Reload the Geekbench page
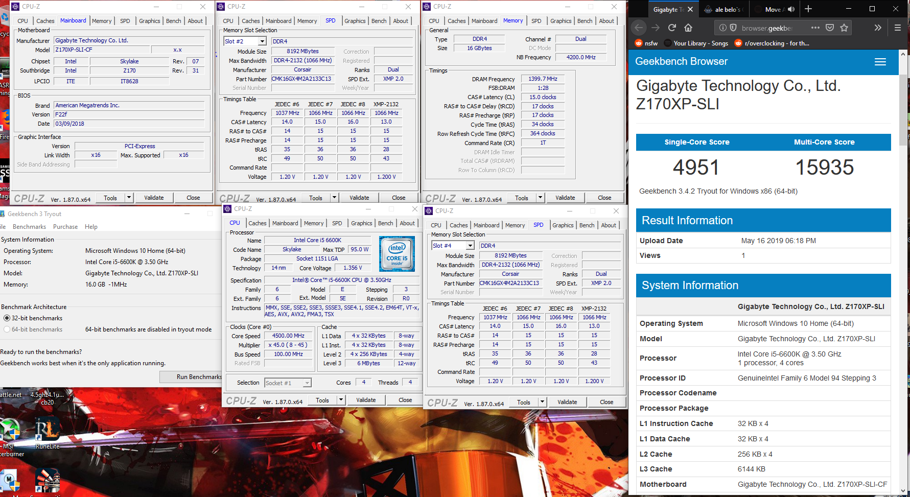The width and height of the screenshot is (910, 497). tap(672, 28)
